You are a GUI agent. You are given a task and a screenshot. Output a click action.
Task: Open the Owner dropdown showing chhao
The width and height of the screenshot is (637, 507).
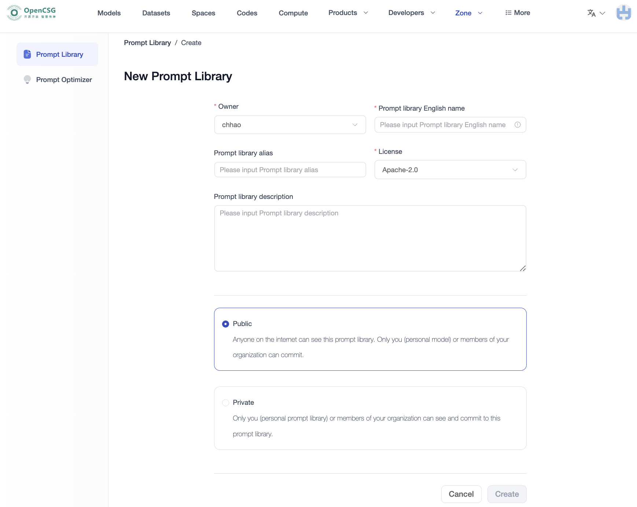pos(290,125)
